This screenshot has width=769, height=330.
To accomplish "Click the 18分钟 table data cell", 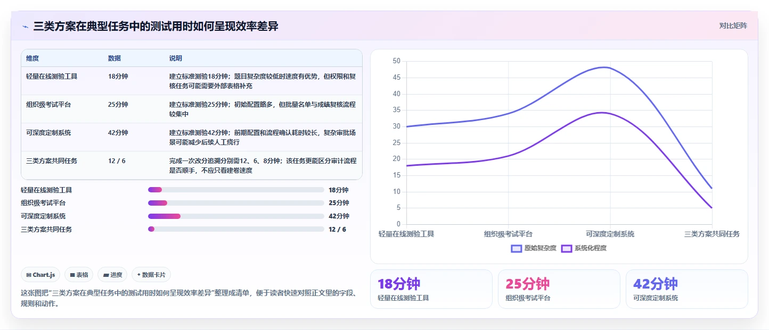I will pyautogui.click(x=118, y=76).
